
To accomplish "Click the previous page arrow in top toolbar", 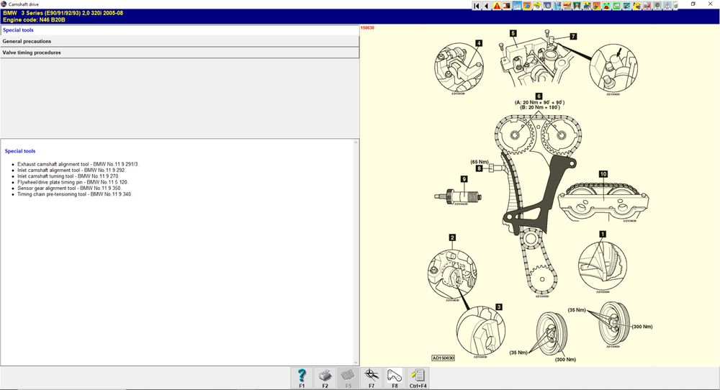I will click(x=487, y=6).
